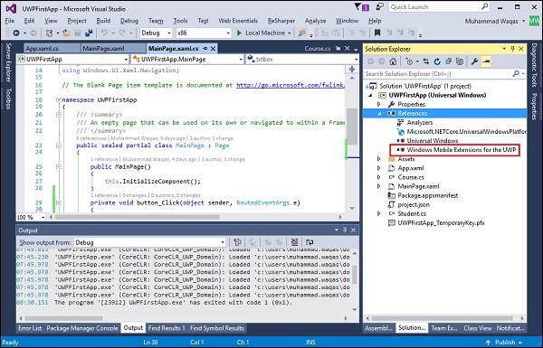Viewport: 543px width, 348px height.
Task: Click Clear All icon in Output panel
Action: (294, 242)
